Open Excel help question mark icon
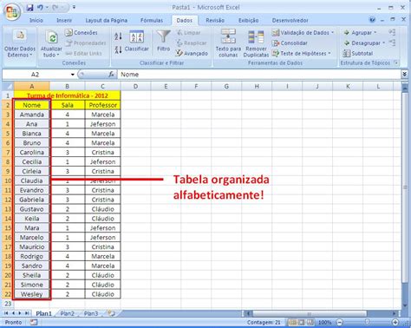This screenshot has width=411, height=328. [372, 20]
